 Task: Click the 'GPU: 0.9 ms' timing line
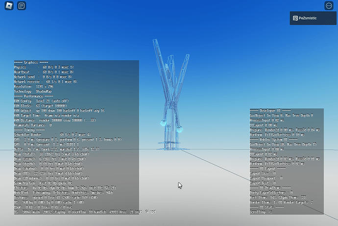(x=47, y=144)
